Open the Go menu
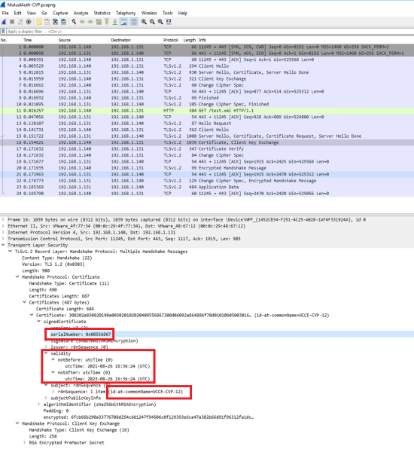The height and width of the screenshot is (452, 414). coord(44,13)
